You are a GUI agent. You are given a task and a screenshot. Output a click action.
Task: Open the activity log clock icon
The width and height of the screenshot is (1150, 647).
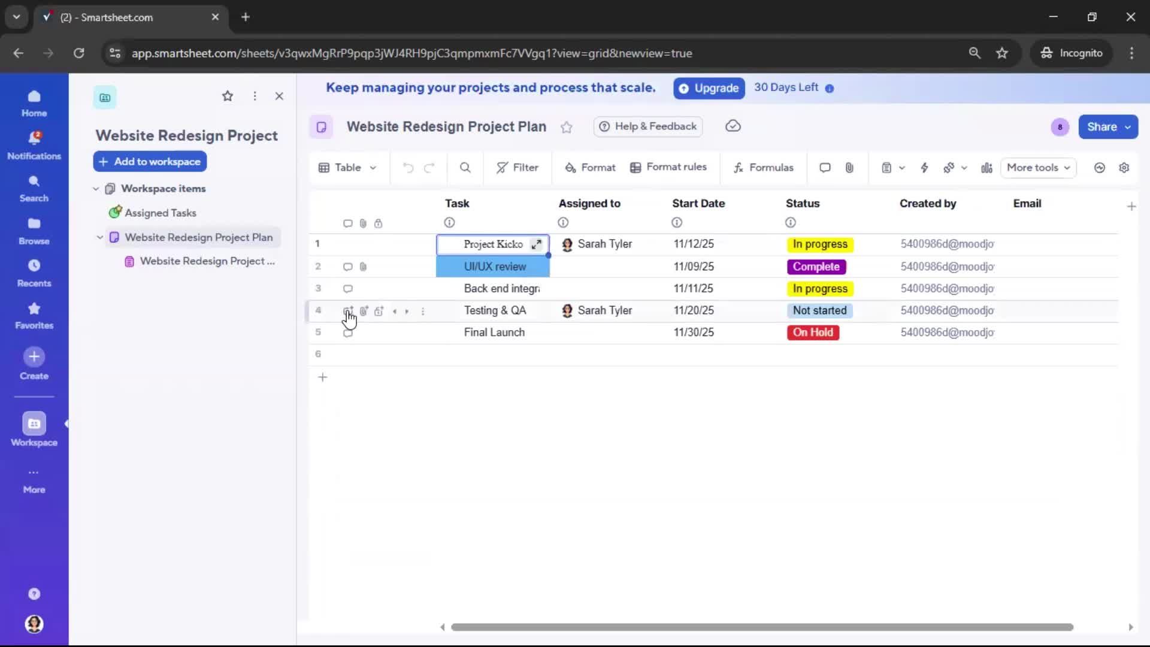(1100, 168)
